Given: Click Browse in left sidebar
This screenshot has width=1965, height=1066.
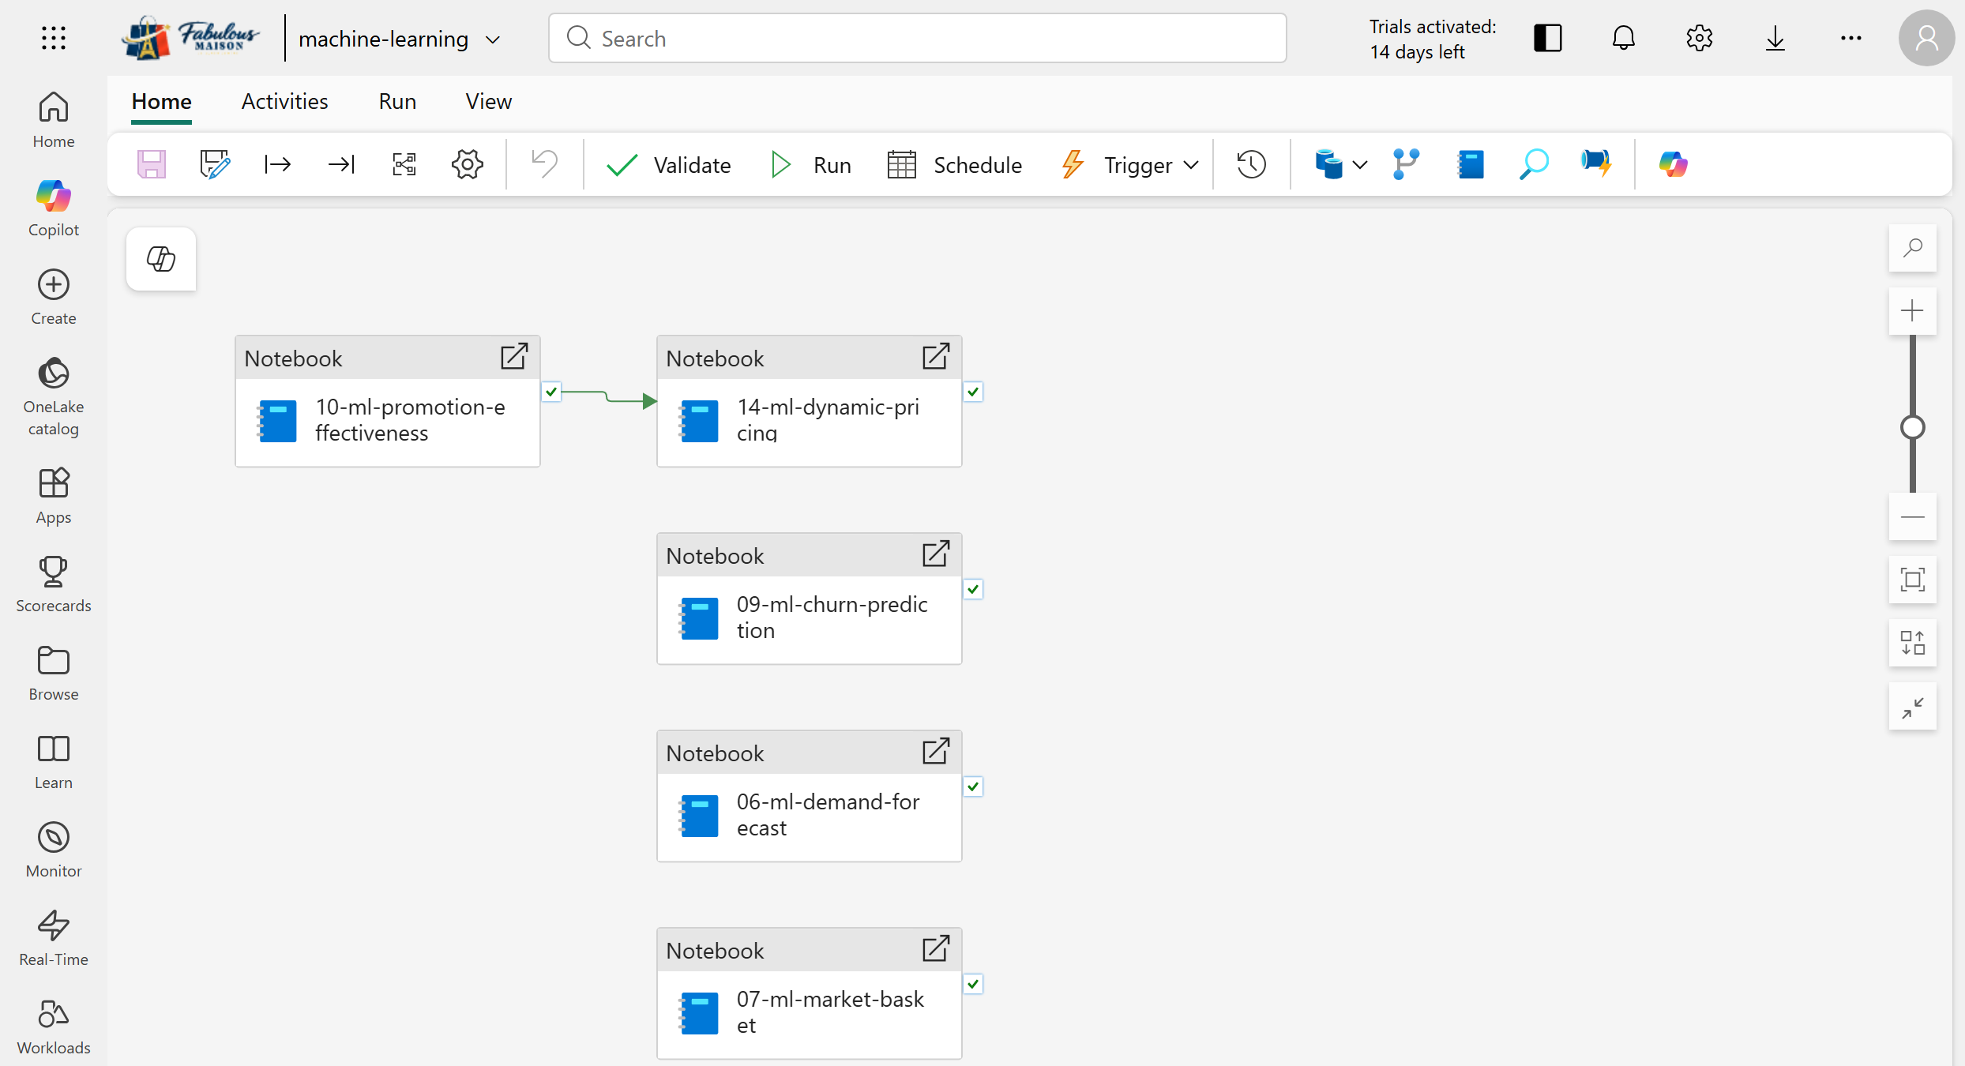Looking at the screenshot, I should coord(54,673).
